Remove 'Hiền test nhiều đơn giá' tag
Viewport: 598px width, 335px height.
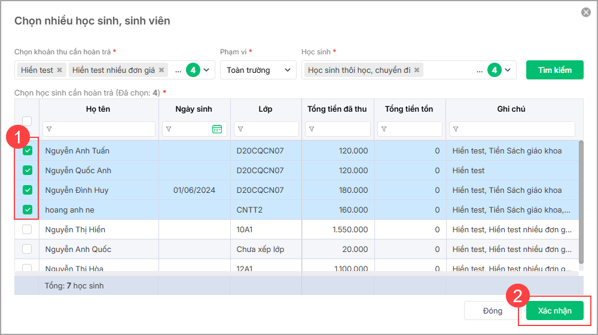(x=161, y=70)
